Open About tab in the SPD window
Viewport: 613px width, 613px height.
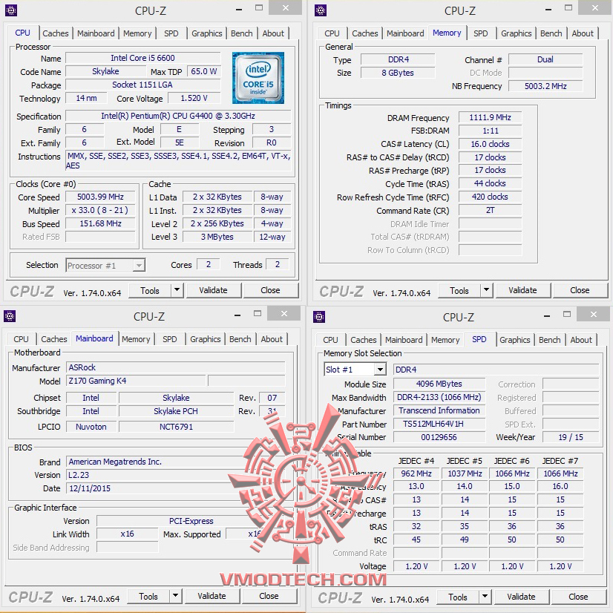(x=581, y=340)
